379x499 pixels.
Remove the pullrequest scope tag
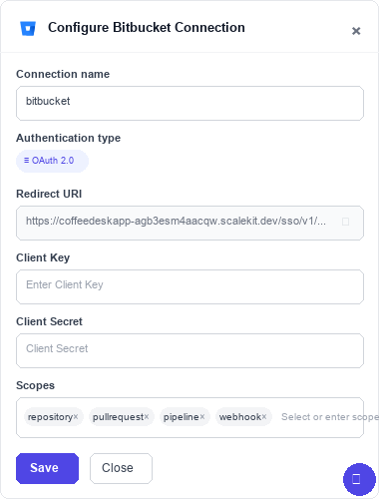[147, 417]
